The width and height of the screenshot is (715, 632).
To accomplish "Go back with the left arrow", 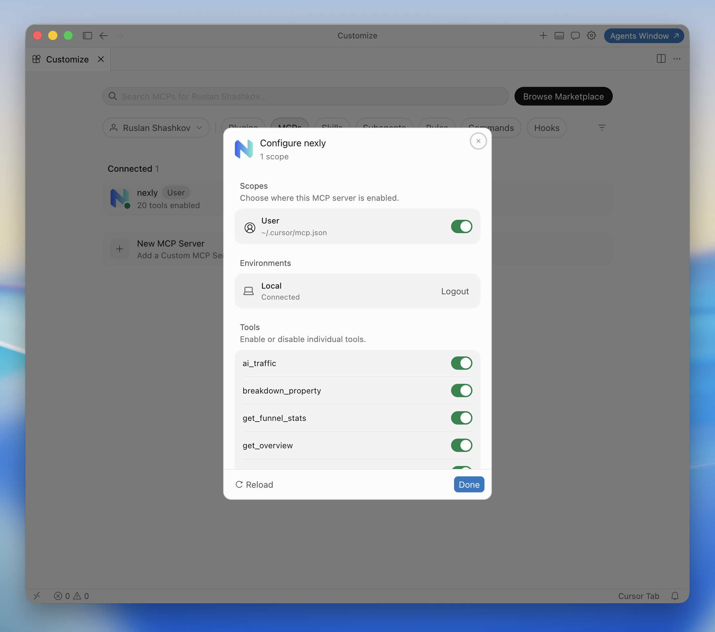I will (104, 36).
